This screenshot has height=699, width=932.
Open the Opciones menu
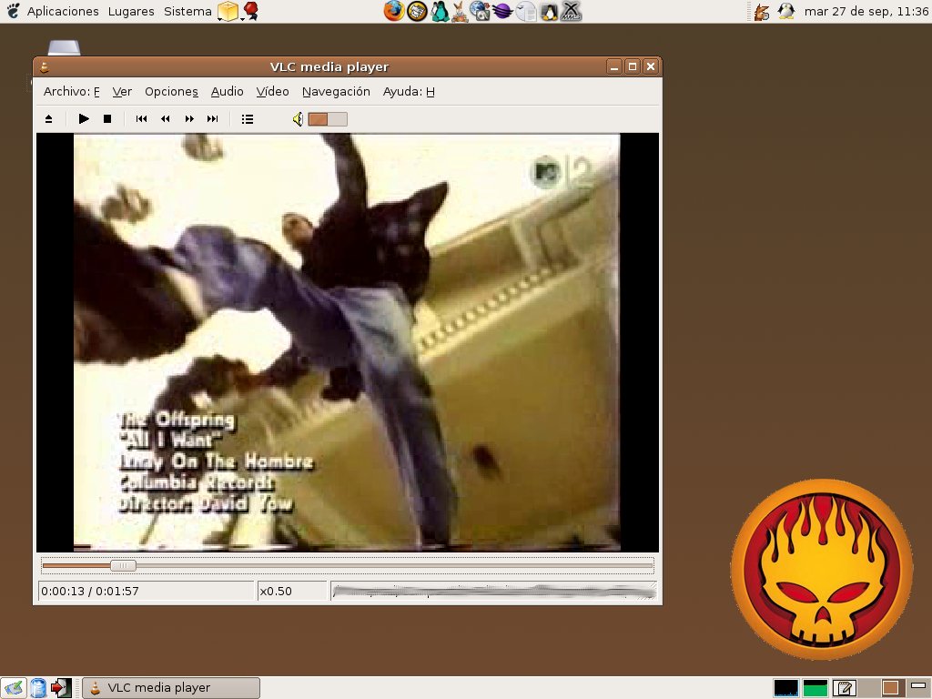tap(171, 92)
